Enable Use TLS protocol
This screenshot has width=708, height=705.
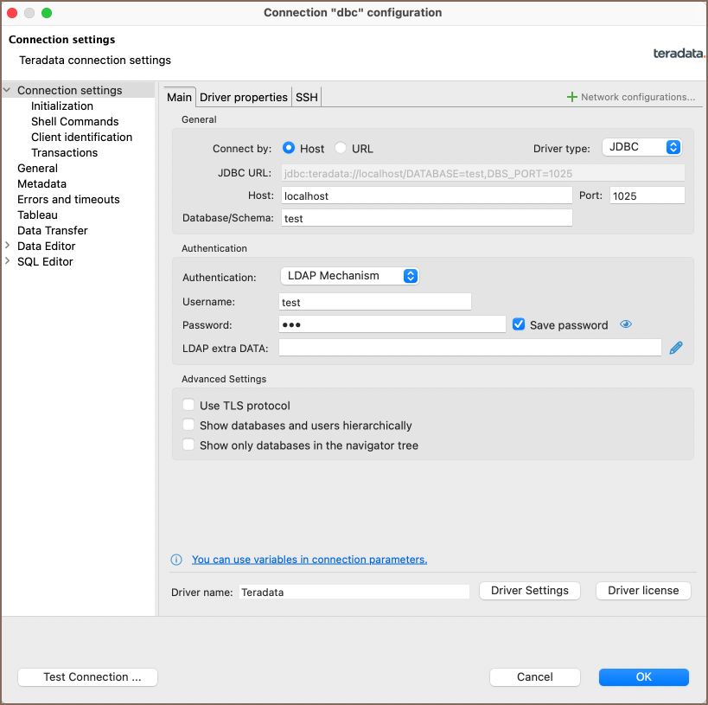(188, 406)
